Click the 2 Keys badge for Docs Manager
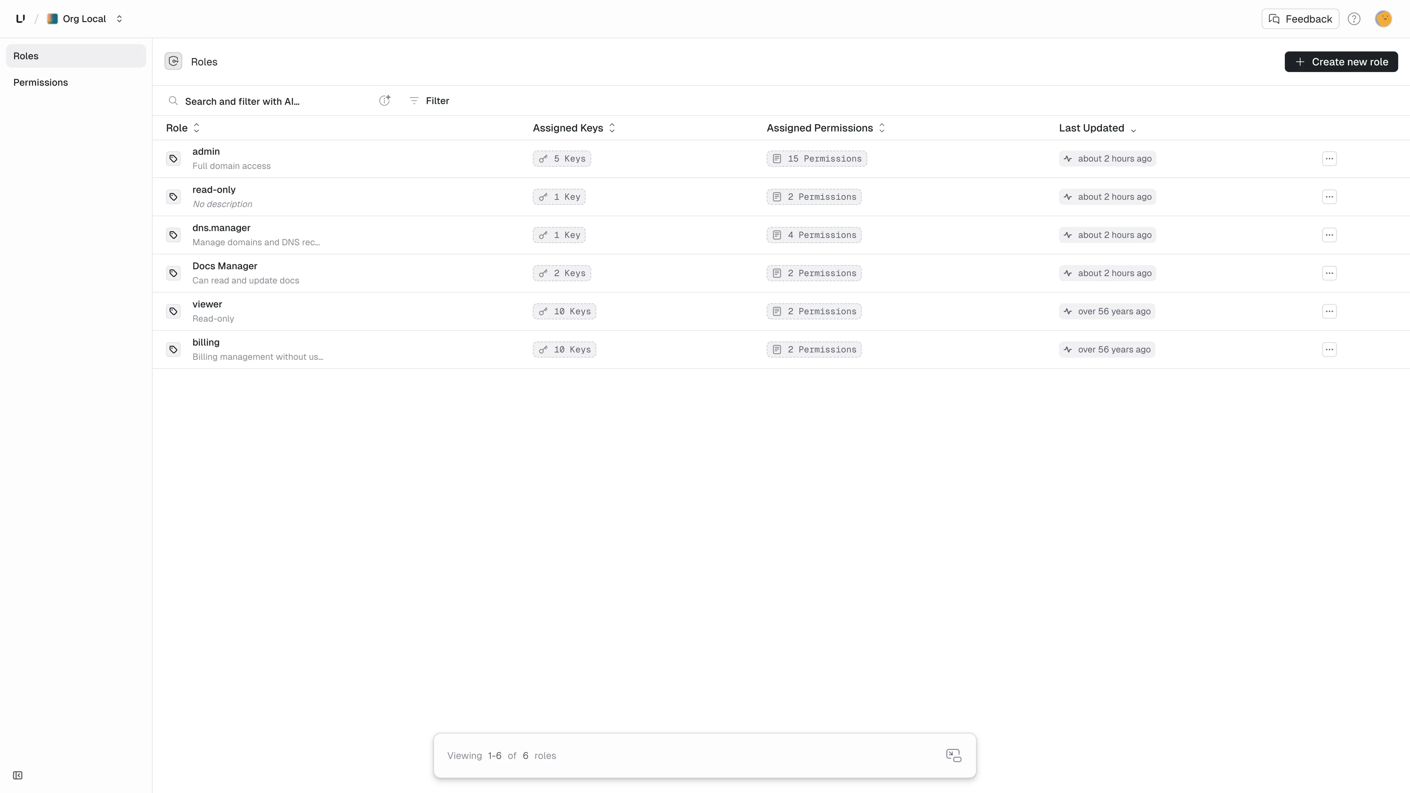The width and height of the screenshot is (1410, 793). 561,273
